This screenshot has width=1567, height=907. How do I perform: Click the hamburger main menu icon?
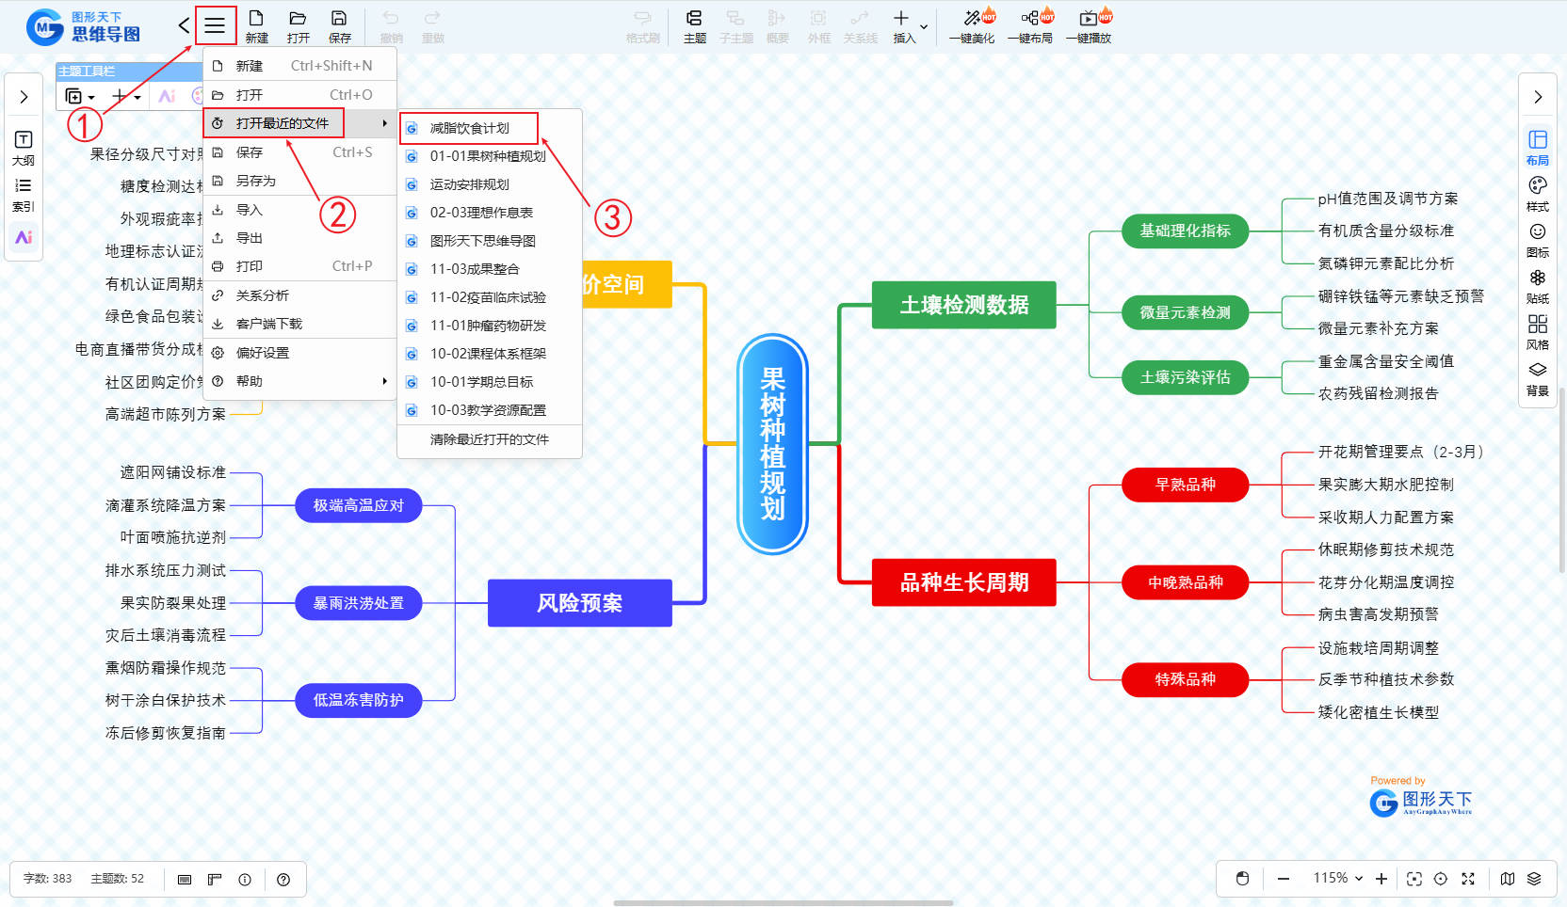point(215,25)
